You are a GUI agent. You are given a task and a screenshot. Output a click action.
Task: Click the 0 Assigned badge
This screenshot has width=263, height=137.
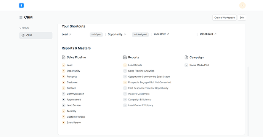[140, 35]
